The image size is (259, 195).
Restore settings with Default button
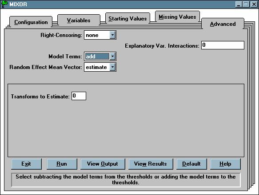click(191, 164)
